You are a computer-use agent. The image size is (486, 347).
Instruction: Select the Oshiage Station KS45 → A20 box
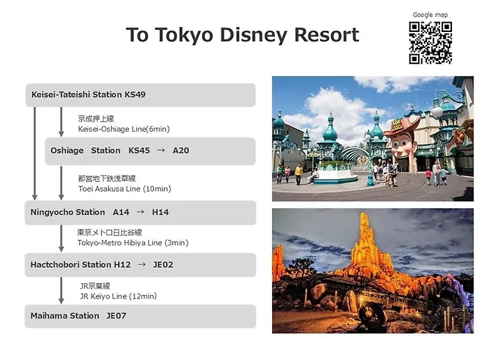coord(150,151)
